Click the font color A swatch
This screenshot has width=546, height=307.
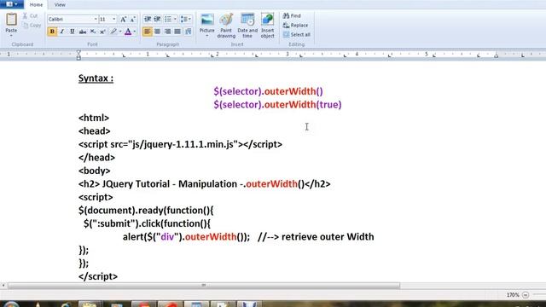click(128, 32)
